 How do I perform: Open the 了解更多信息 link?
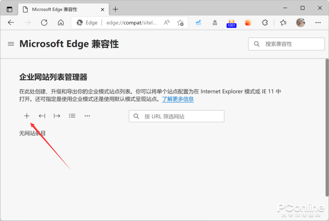[178, 99]
